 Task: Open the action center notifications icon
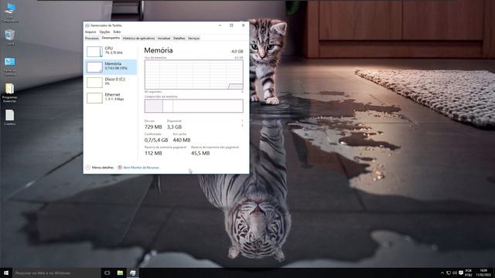click(461, 273)
